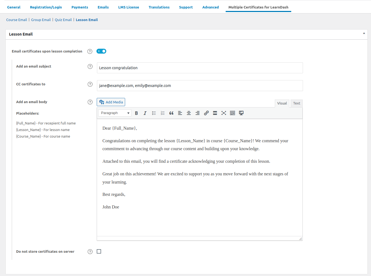Click the toolbar toggle keyboard icon
Image resolution: width=371 pixels, height=276 pixels.
click(x=232, y=113)
